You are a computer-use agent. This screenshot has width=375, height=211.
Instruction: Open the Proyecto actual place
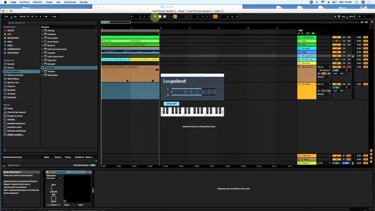(x=15, y=116)
